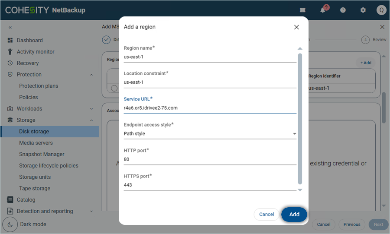390x234 pixels.
Task: Click the user profile avatar
Action: click(x=381, y=10)
